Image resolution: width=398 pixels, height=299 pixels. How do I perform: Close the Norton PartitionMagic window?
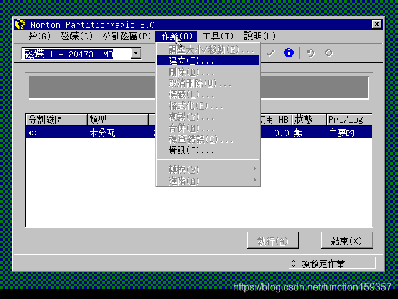point(376,24)
